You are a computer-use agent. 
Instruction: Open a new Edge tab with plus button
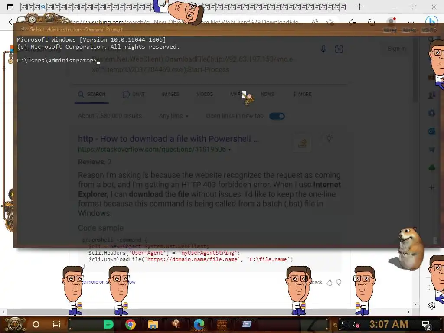click(x=359, y=7)
